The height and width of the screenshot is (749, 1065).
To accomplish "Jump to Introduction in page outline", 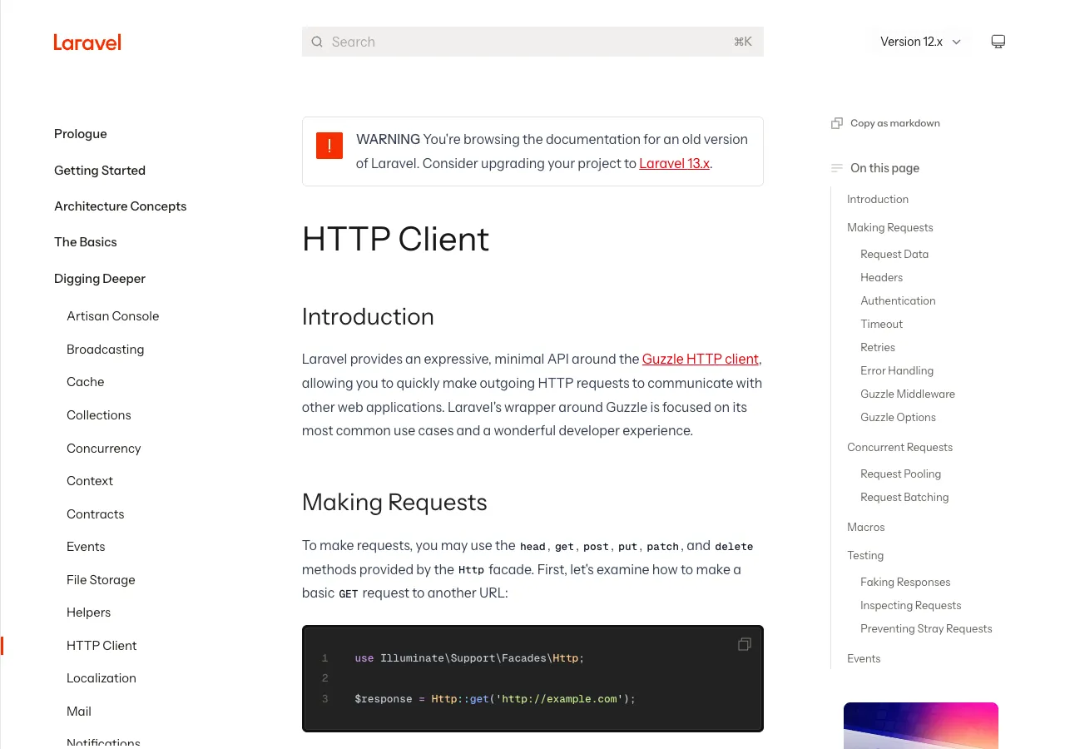I will 878,199.
